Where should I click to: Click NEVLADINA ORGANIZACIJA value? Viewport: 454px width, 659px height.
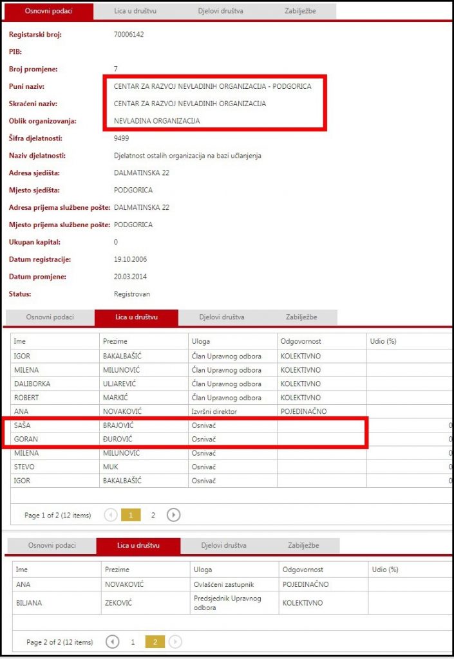coord(156,121)
